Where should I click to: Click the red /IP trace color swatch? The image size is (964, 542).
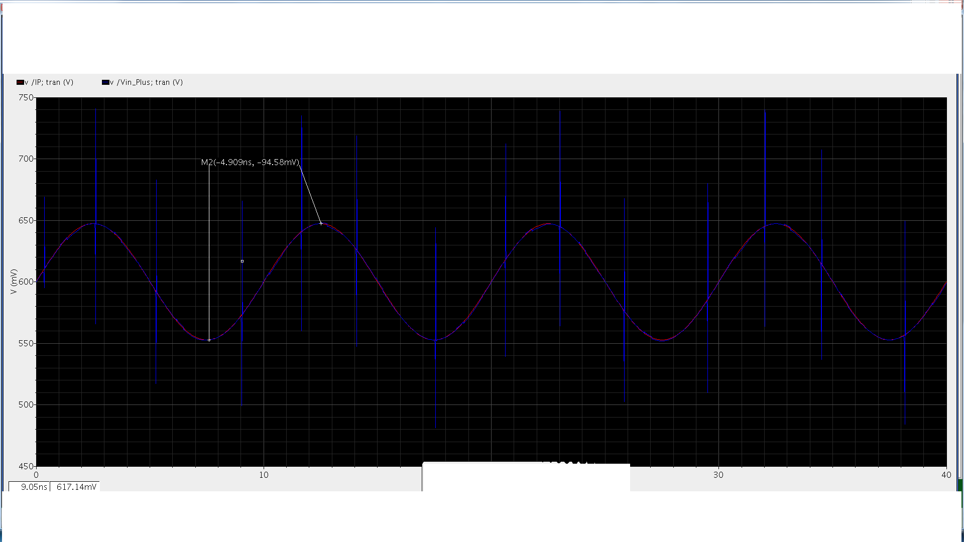(20, 82)
